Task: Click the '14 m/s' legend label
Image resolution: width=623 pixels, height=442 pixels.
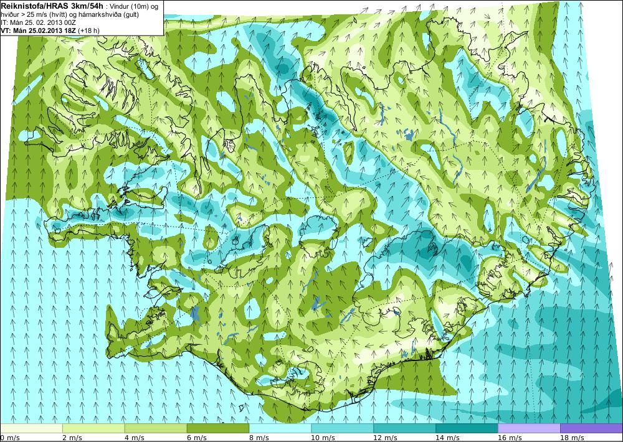Action: coord(447,438)
